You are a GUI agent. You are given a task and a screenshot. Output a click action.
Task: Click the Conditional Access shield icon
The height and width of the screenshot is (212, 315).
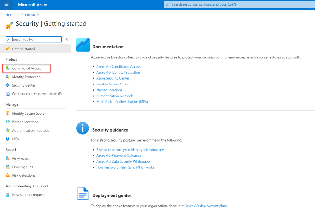[8, 68]
